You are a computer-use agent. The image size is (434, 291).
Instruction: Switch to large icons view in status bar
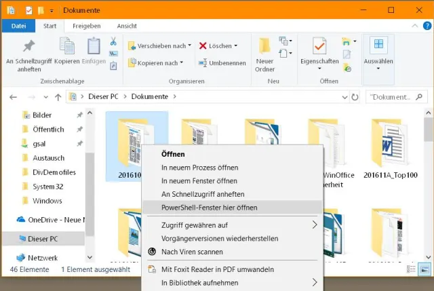point(425,269)
